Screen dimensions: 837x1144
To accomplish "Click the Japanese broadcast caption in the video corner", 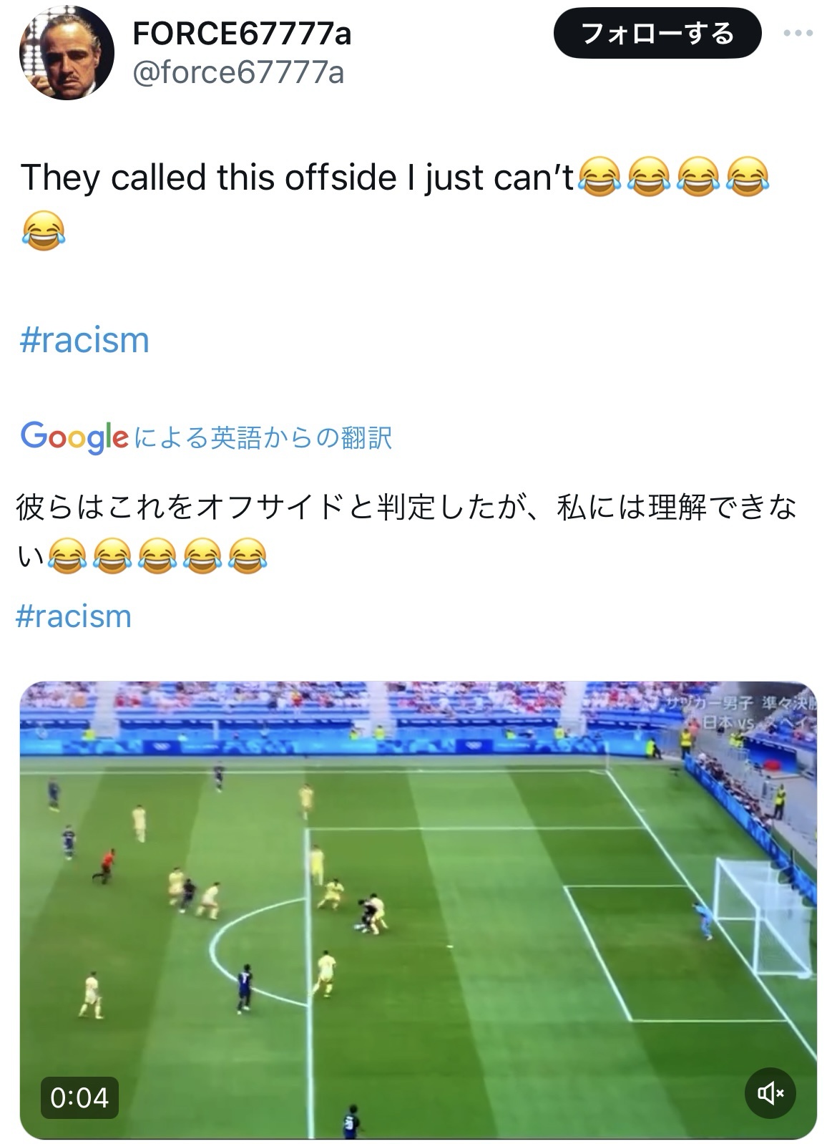I will tap(739, 712).
